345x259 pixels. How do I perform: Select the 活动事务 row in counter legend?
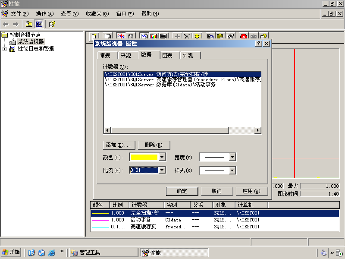[x=215, y=220]
